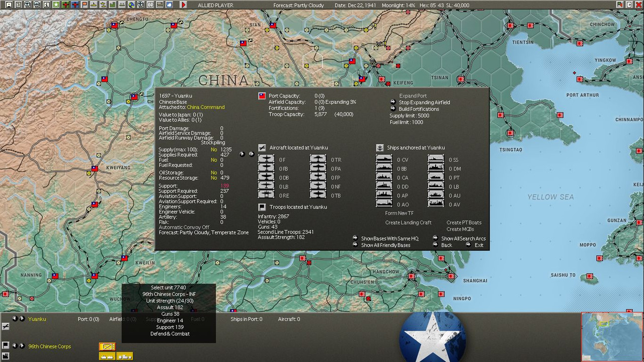Click the 96th Chinese Corps unit counter icon
Image resolution: width=644 pixels, height=362 pixels.
pyautogui.click(x=107, y=346)
